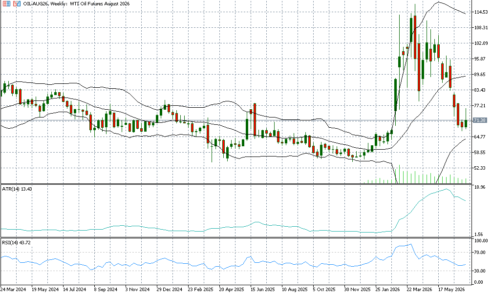Click the 64.77 price scale value
This screenshot has height=294, width=492.
pyautogui.click(x=480, y=137)
